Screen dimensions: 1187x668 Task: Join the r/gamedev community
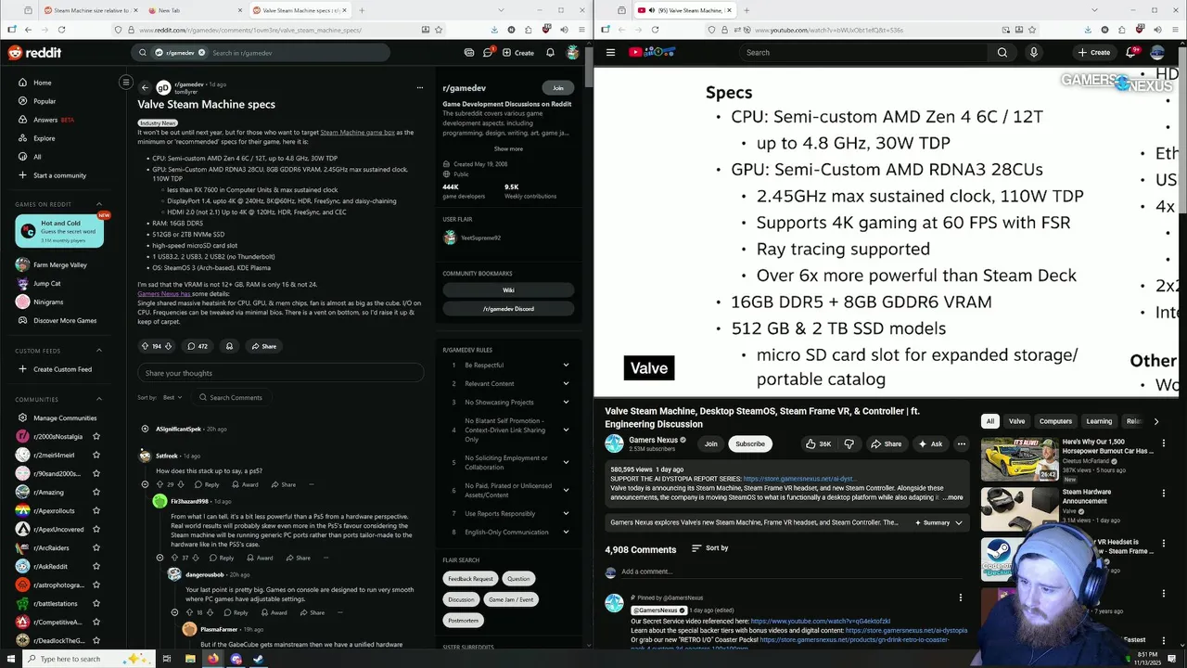pyautogui.click(x=557, y=88)
